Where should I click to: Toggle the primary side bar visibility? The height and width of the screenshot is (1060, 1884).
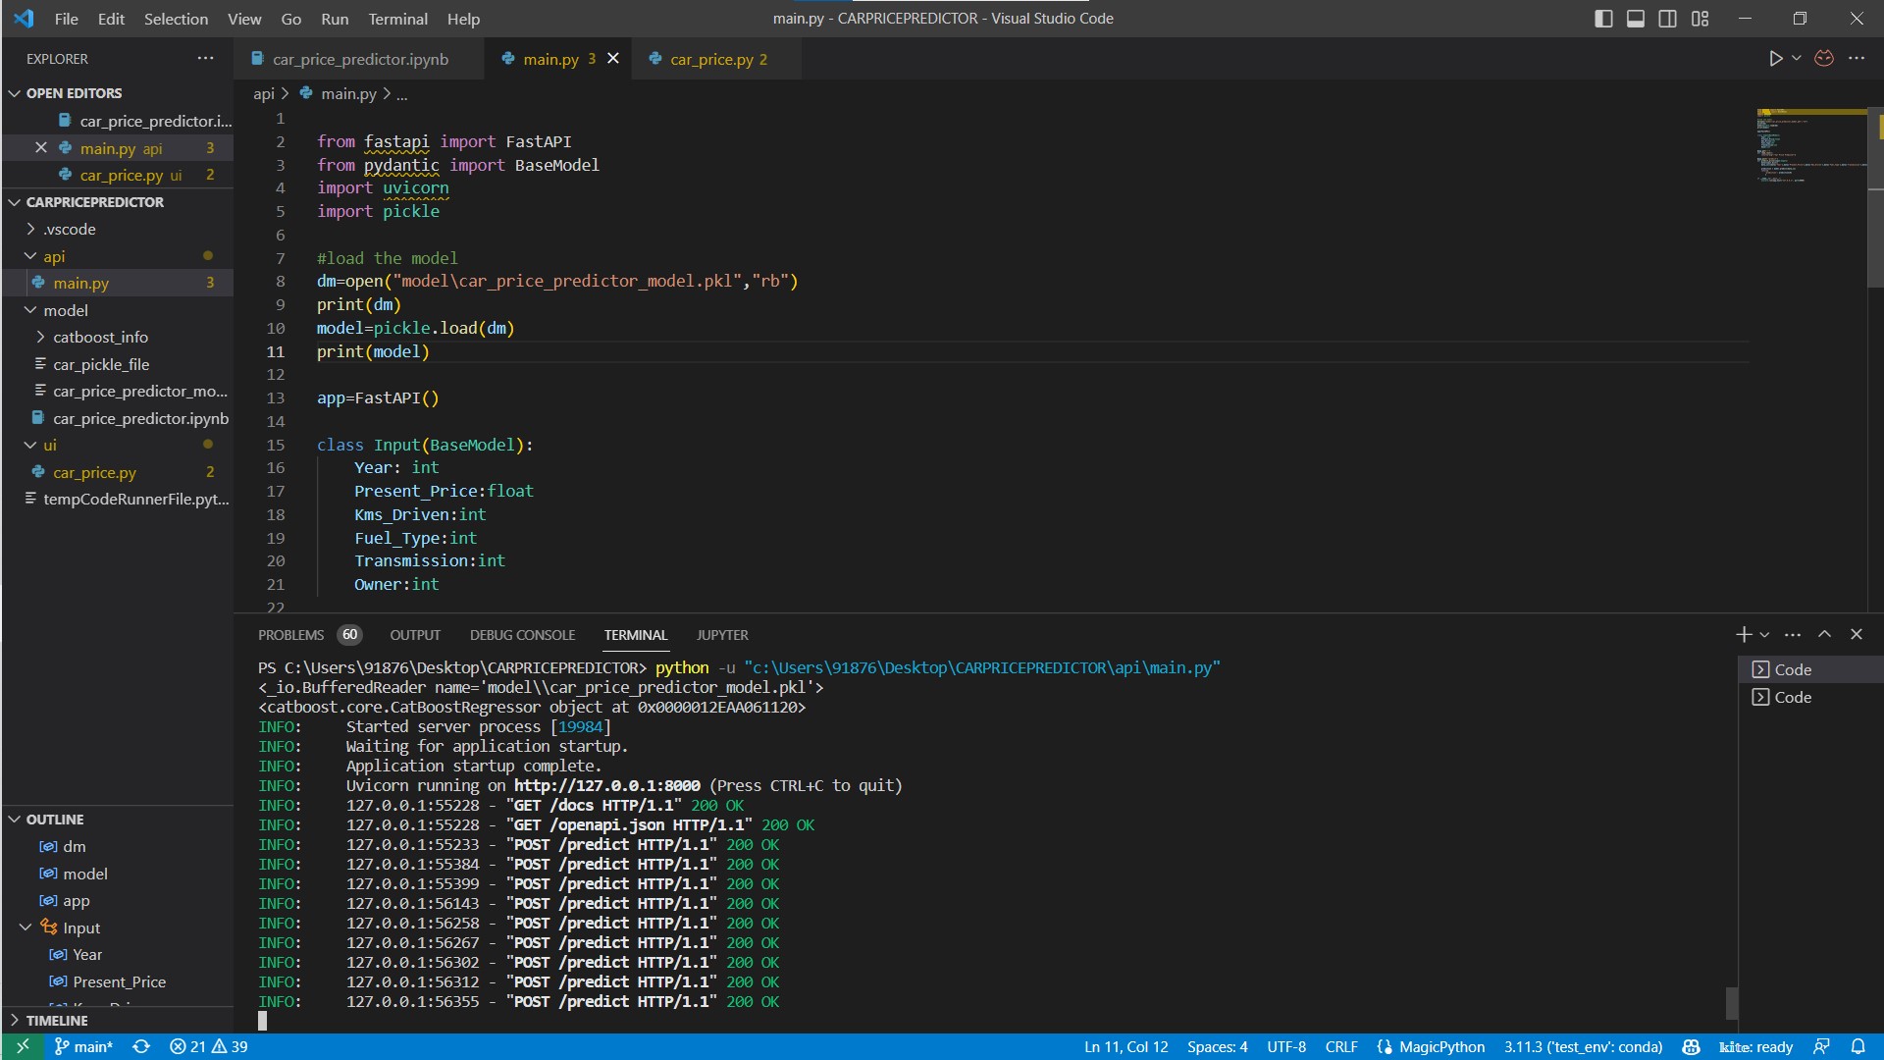coord(1602,18)
